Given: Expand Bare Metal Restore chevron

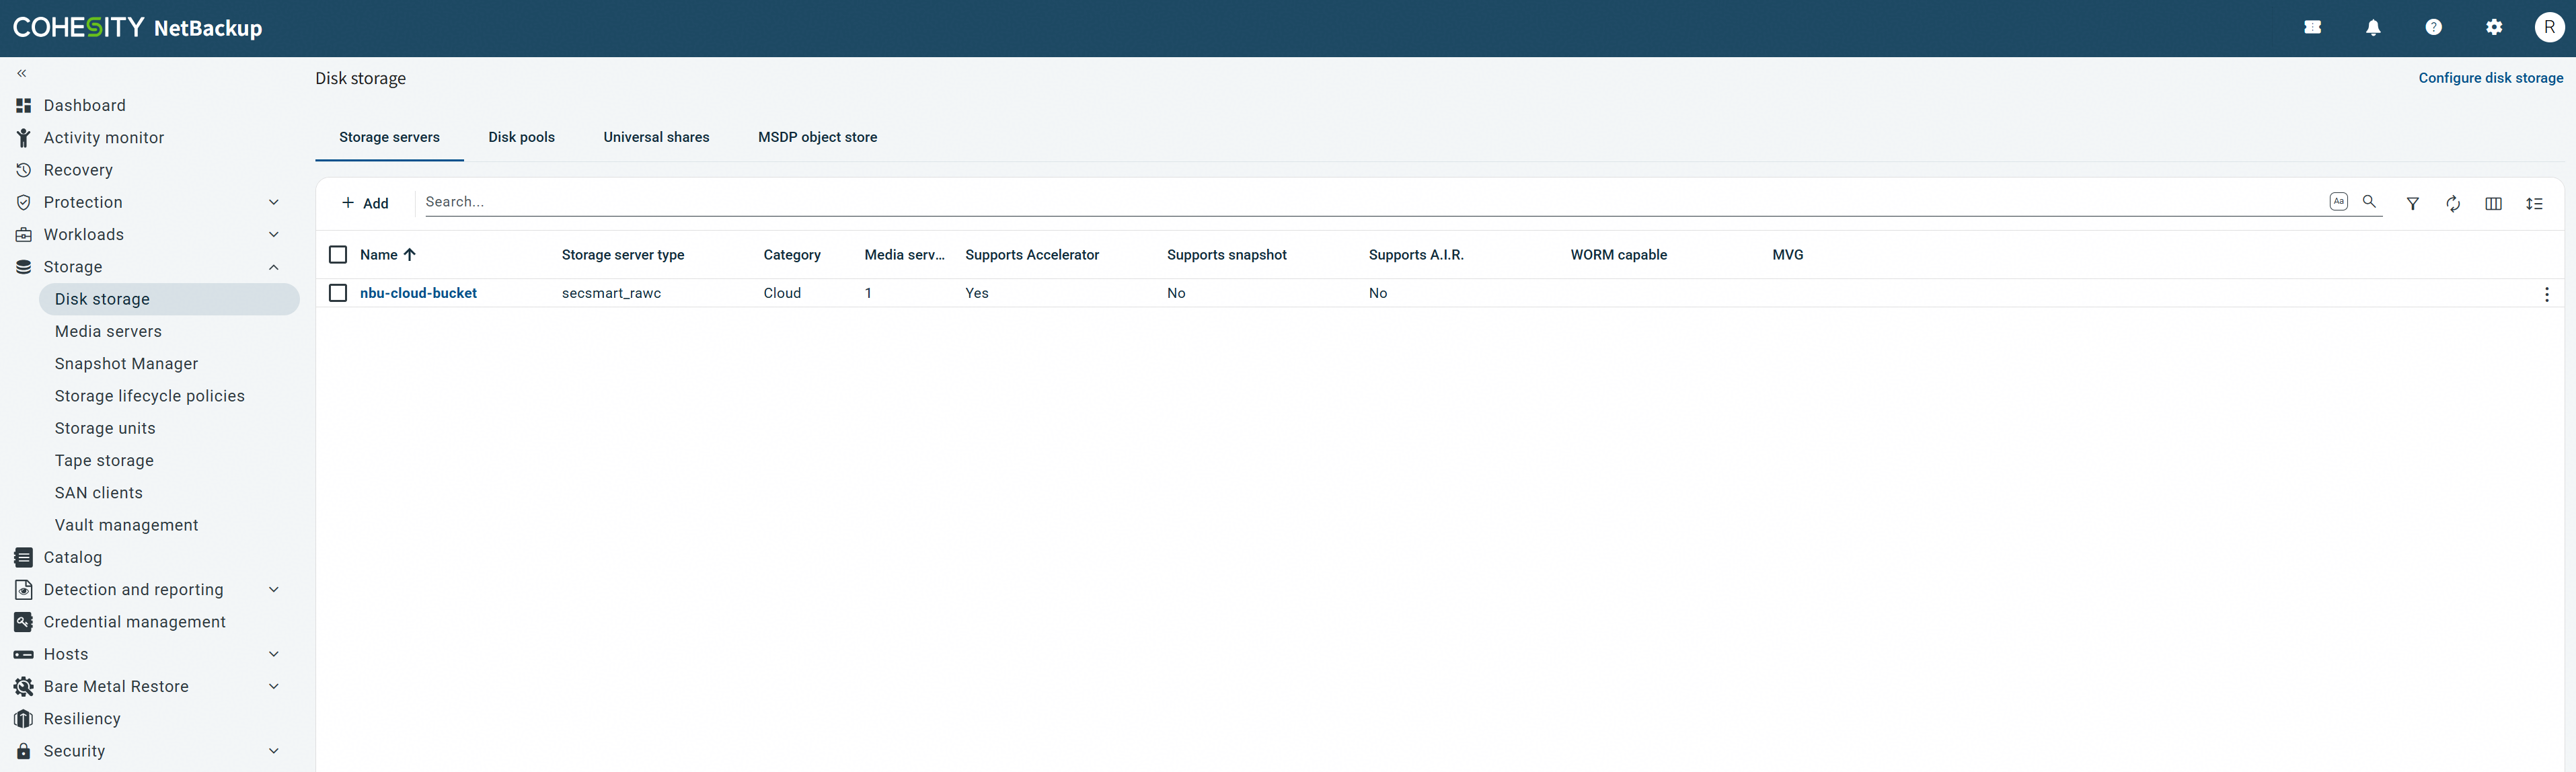Looking at the screenshot, I should click(274, 686).
